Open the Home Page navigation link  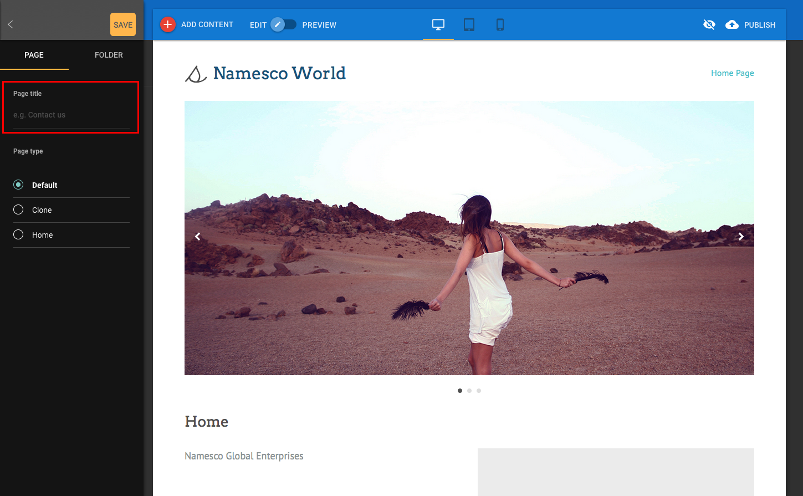(732, 73)
